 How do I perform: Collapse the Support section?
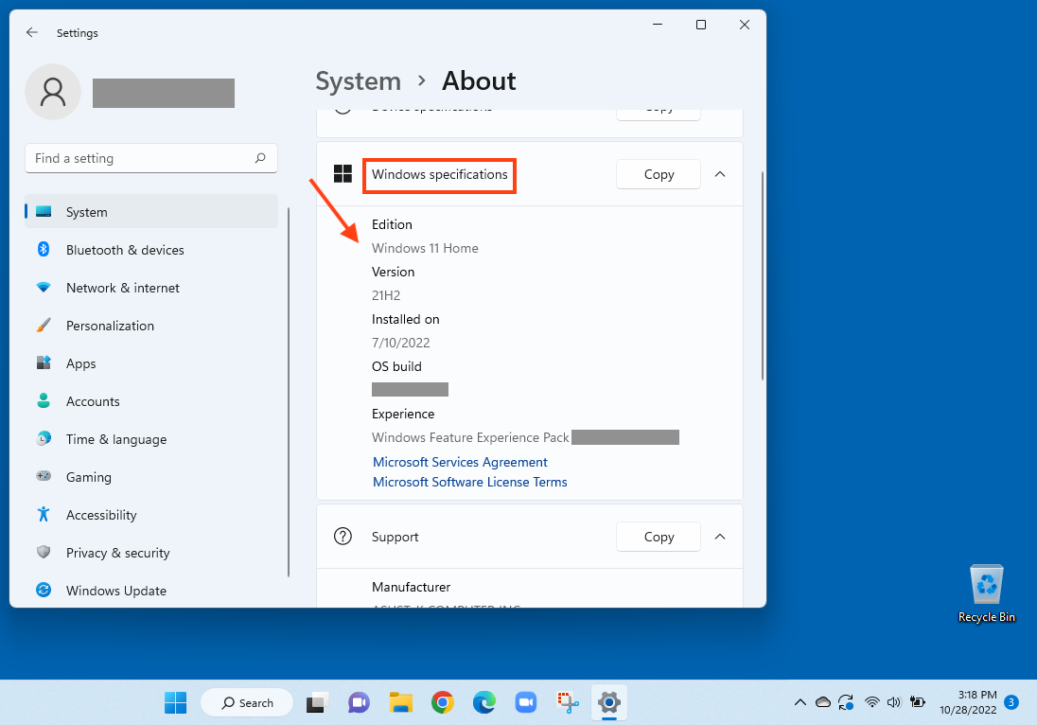[720, 537]
